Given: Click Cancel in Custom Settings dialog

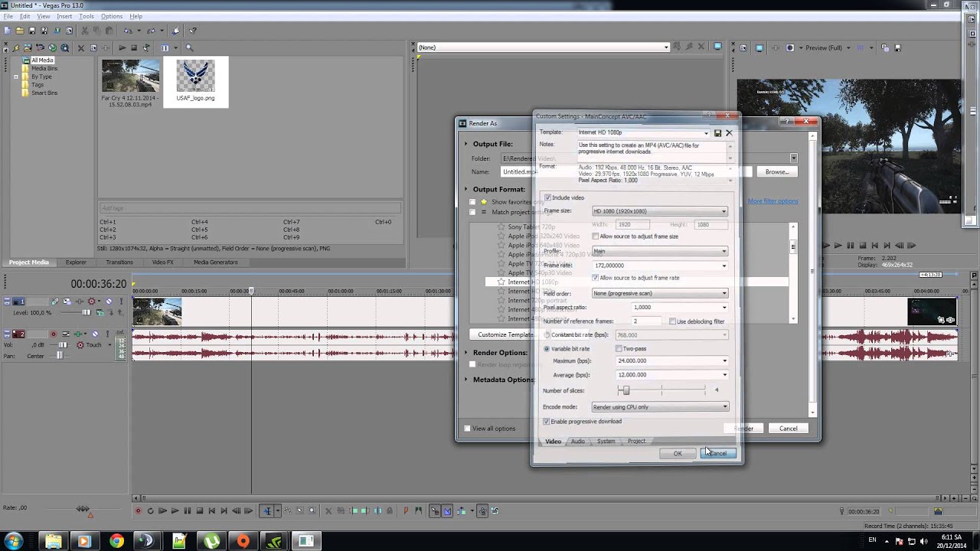Looking at the screenshot, I should pos(718,454).
